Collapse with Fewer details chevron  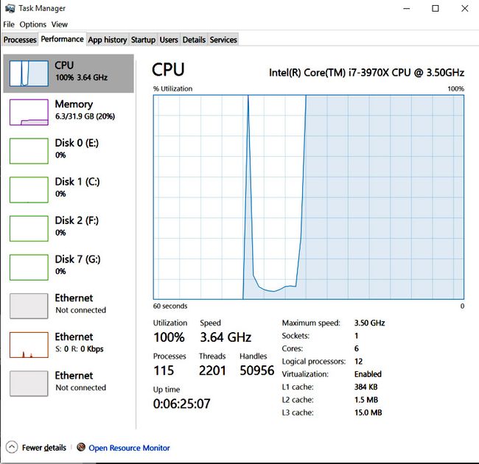(x=13, y=447)
